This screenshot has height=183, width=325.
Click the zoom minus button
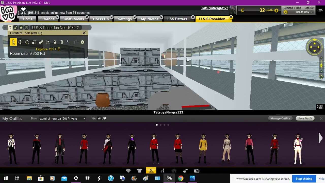pos(321,71)
